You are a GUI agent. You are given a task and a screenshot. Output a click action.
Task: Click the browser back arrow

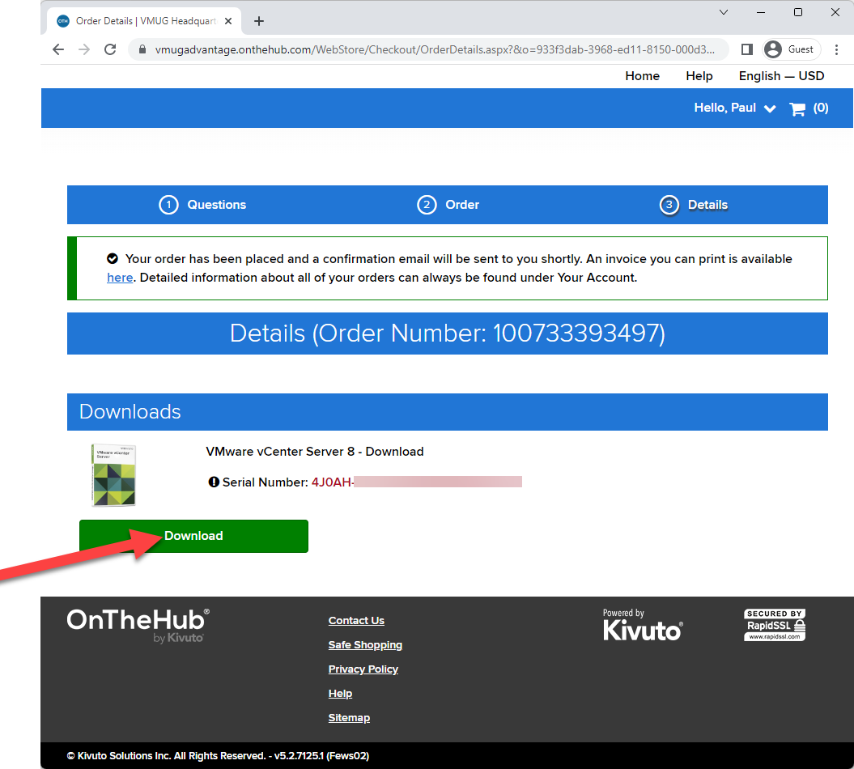[58, 49]
